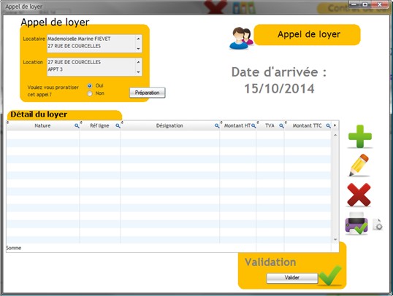Click the tenants people icon
The image size is (393, 296).
[241, 38]
